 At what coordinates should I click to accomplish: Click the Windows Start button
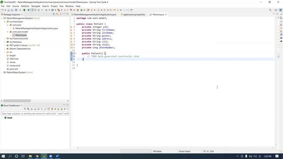(3, 156)
